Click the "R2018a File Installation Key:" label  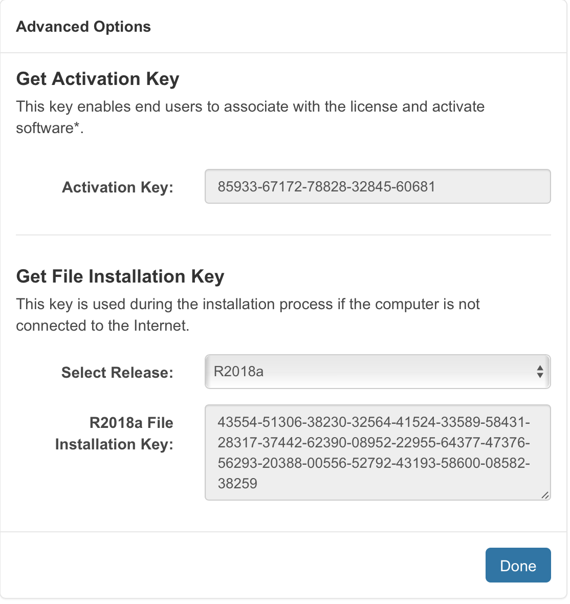point(115,434)
